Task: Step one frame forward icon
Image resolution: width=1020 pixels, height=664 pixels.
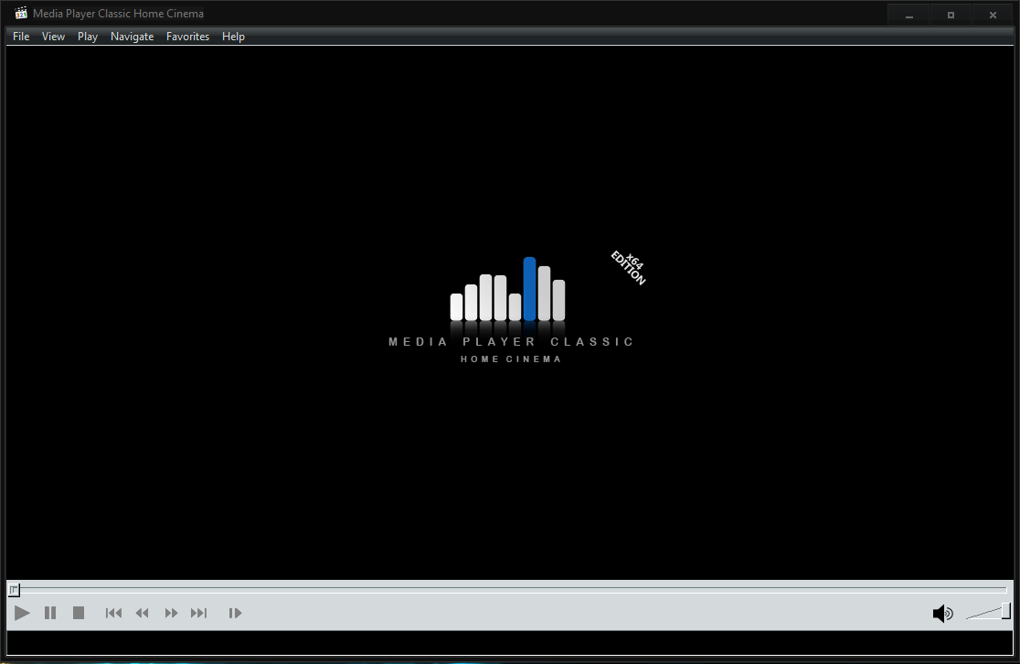Action: click(235, 613)
